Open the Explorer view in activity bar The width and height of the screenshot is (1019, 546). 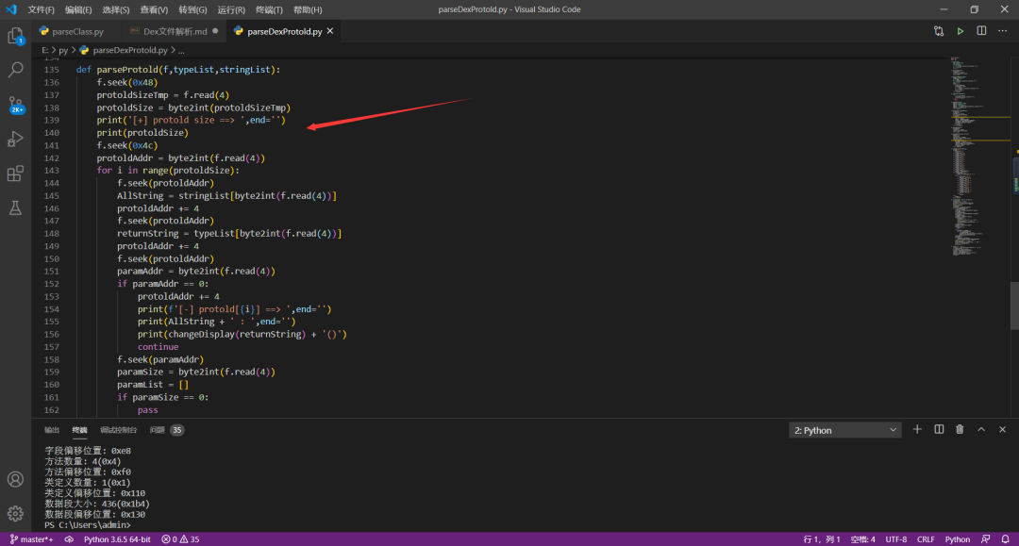tap(16, 36)
